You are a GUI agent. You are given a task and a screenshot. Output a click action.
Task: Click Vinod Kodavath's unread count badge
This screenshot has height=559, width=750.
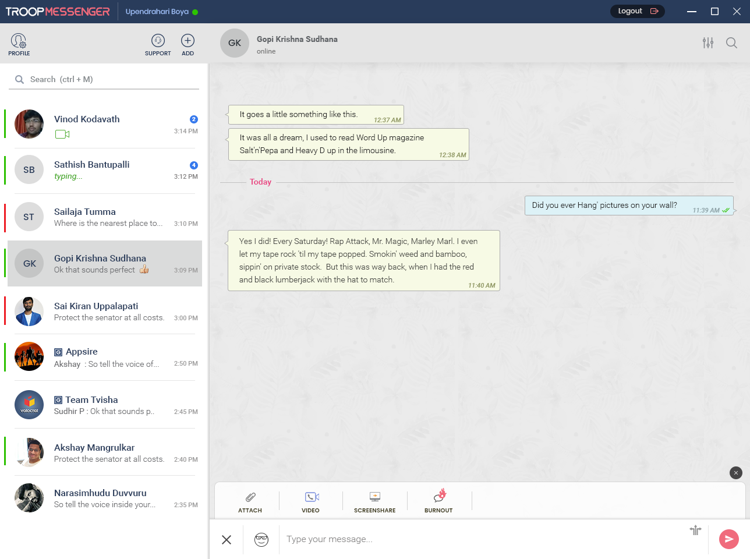click(x=193, y=118)
